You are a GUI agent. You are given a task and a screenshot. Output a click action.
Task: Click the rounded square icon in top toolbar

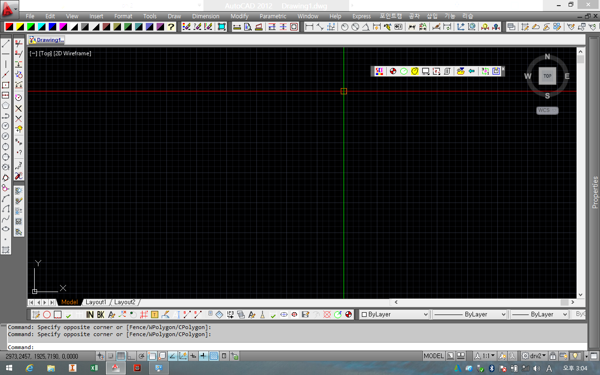[x=294, y=27]
